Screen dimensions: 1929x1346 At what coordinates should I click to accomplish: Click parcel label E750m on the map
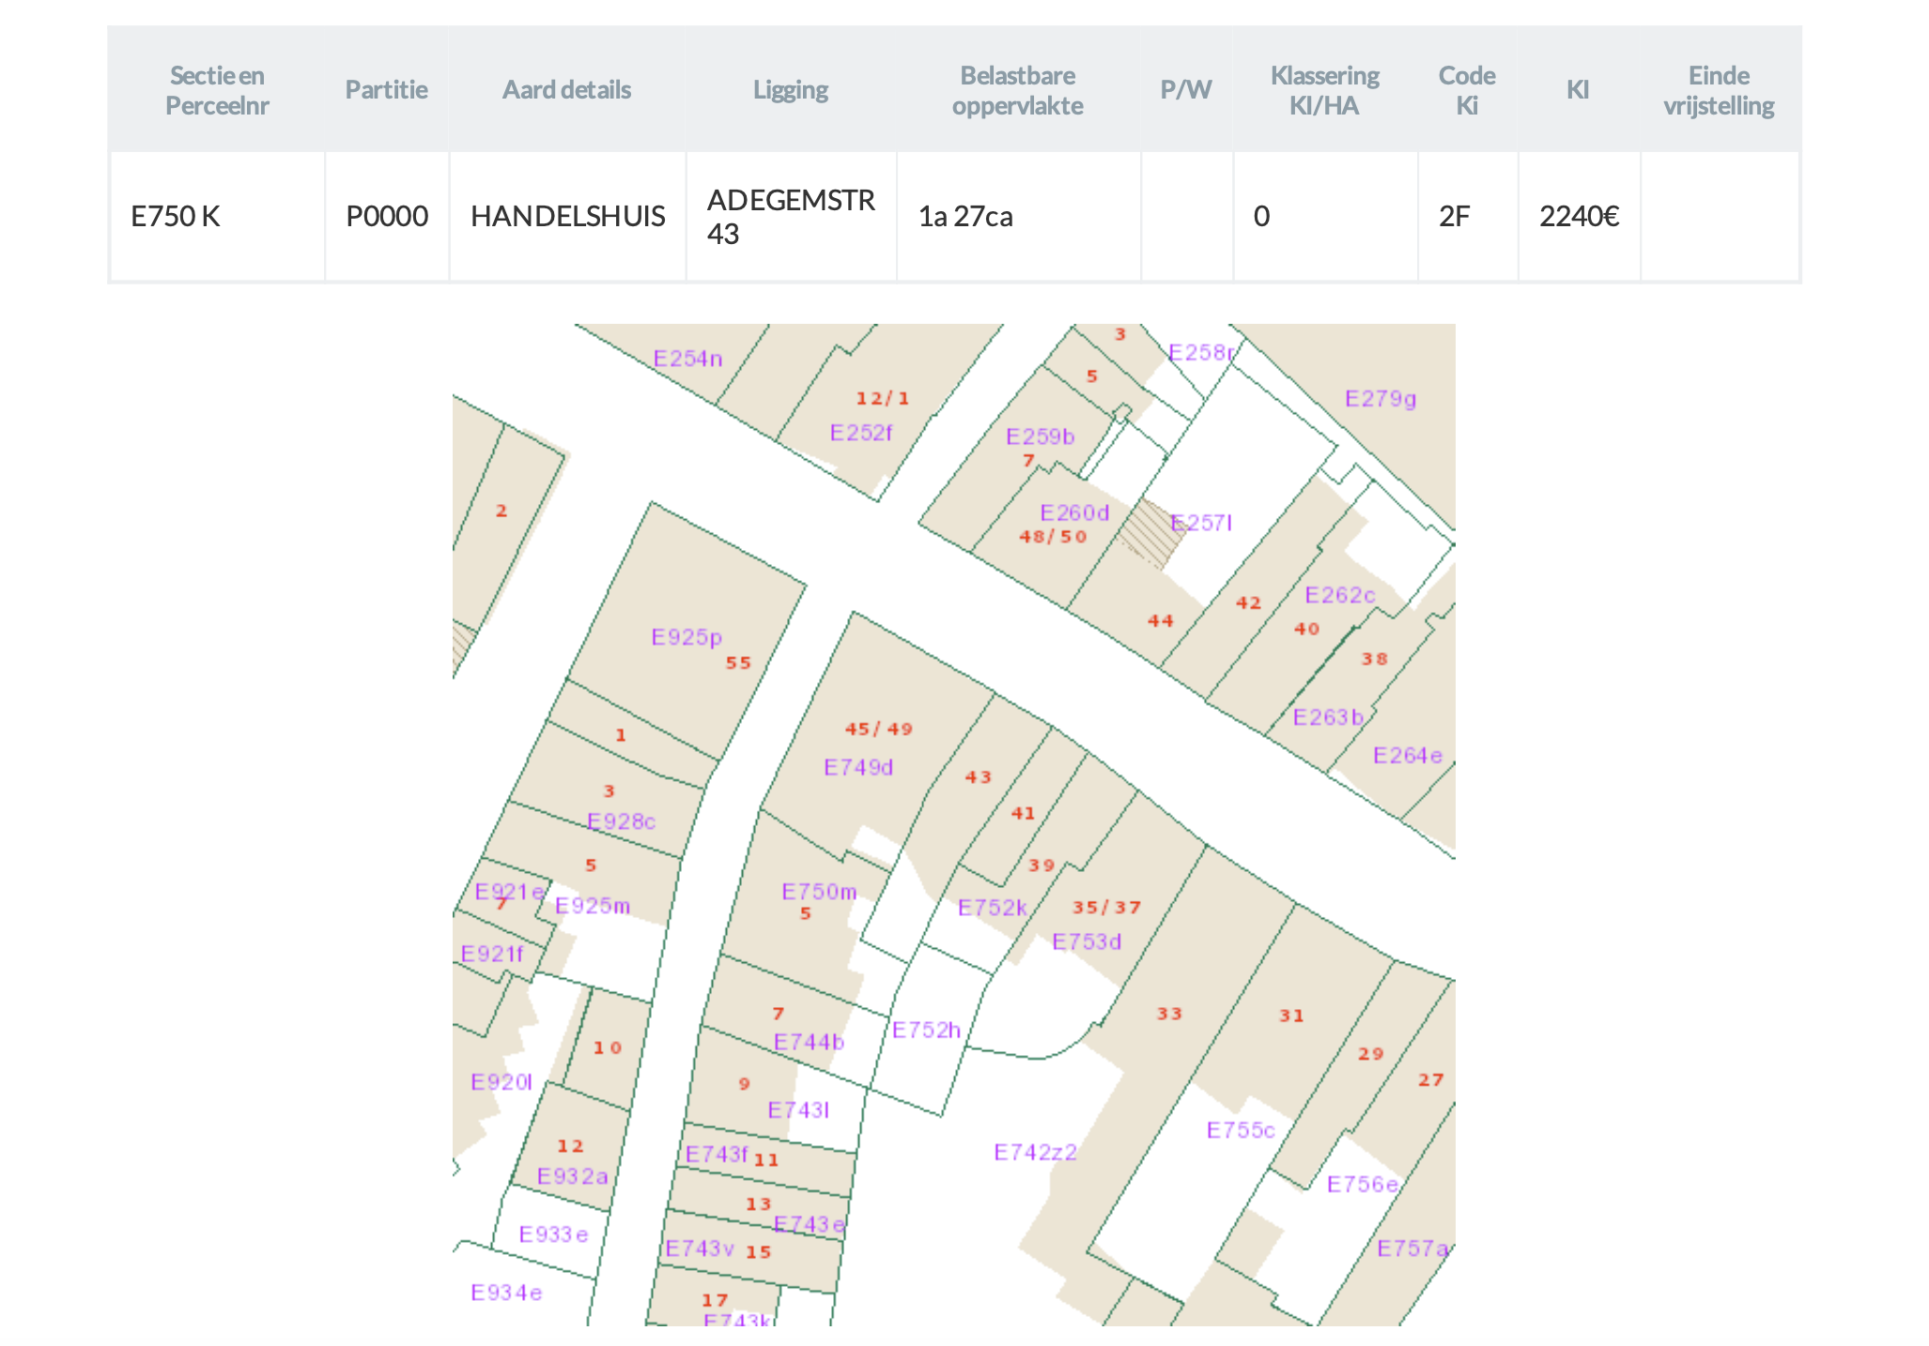pos(819,892)
